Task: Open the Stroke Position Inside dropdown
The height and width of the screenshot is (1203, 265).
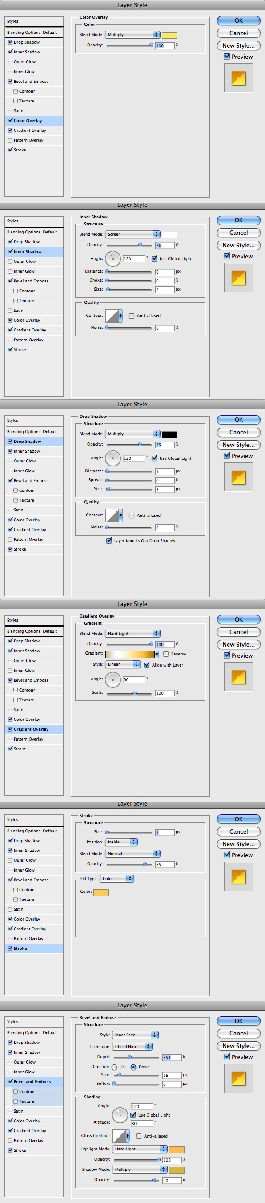Action: (x=121, y=842)
